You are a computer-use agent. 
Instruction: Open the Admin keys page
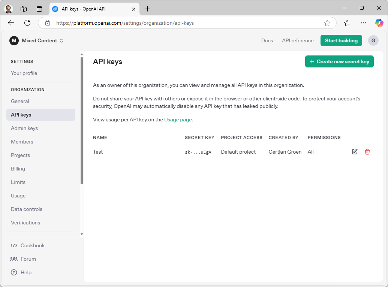point(24,128)
